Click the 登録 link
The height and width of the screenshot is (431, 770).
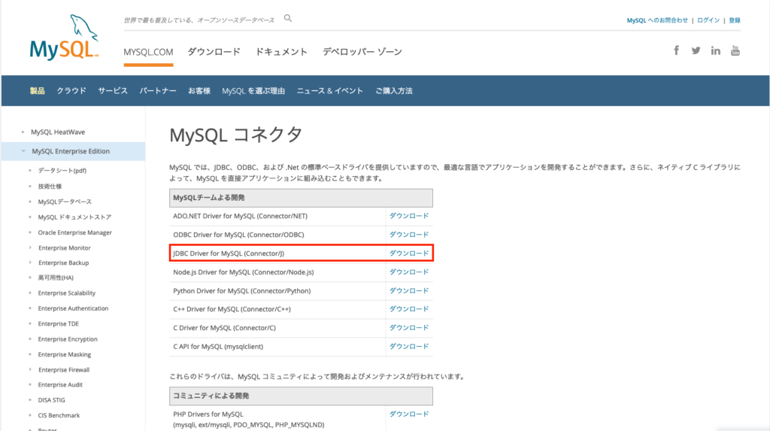734,20
